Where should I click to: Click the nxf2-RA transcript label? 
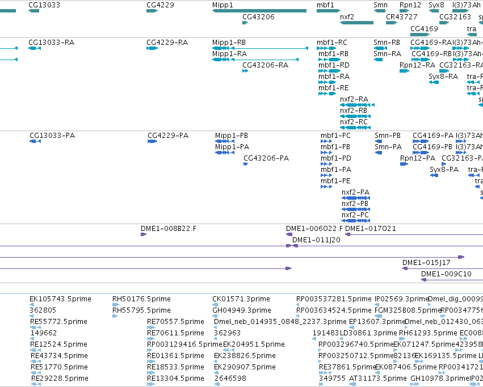pyautogui.click(x=354, y=99)
